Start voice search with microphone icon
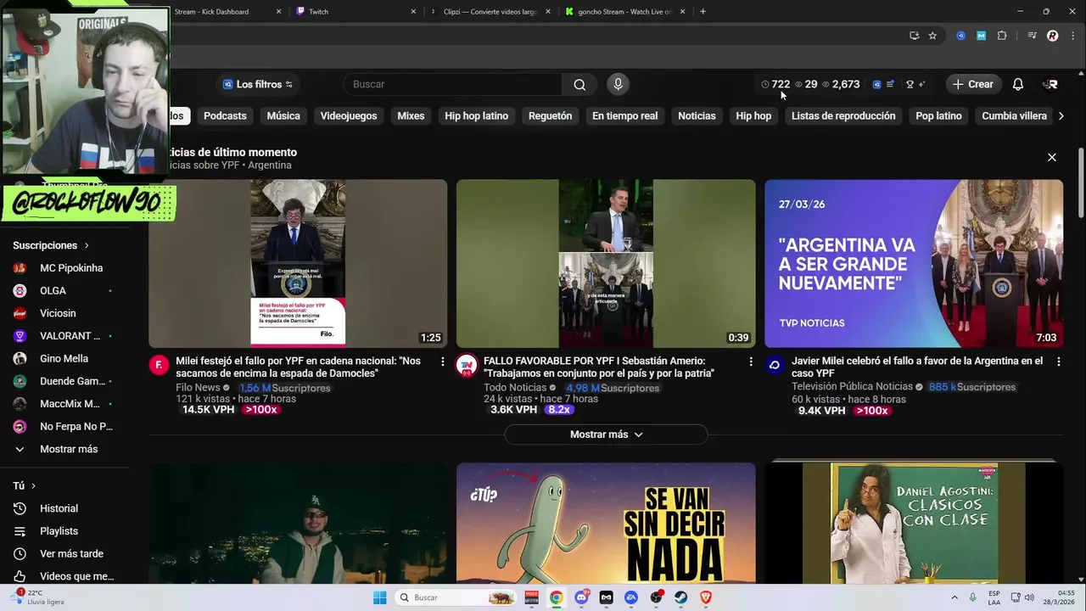The height and width of the screenshot is (611, 1086). click(618, 84)
